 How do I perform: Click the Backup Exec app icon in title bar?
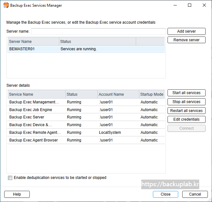click(6, 5)
